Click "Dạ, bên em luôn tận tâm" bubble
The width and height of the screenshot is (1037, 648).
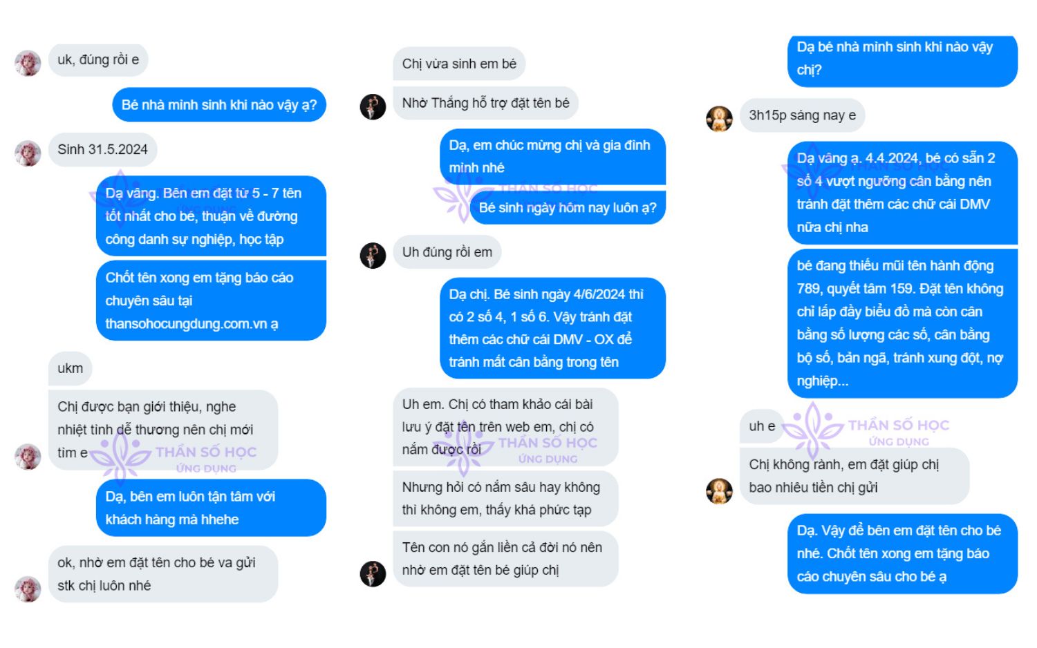(210, 508)
